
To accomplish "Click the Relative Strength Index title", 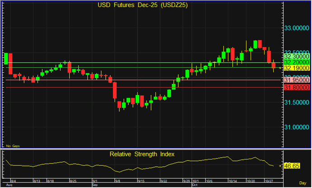I will [142, 154].
